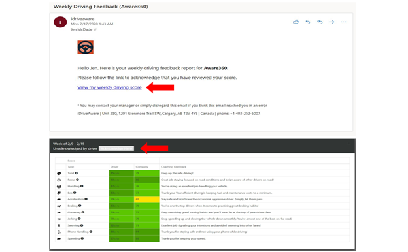Click the Unacknowledged by driver status label

(x=75, y=148)
